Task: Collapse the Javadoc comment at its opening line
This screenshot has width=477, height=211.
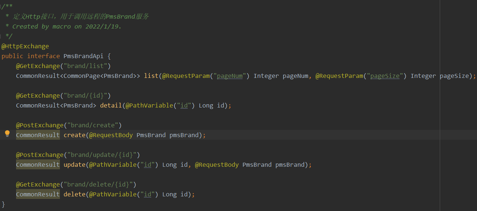Action: pyautogui.click(x=1, y=7)
